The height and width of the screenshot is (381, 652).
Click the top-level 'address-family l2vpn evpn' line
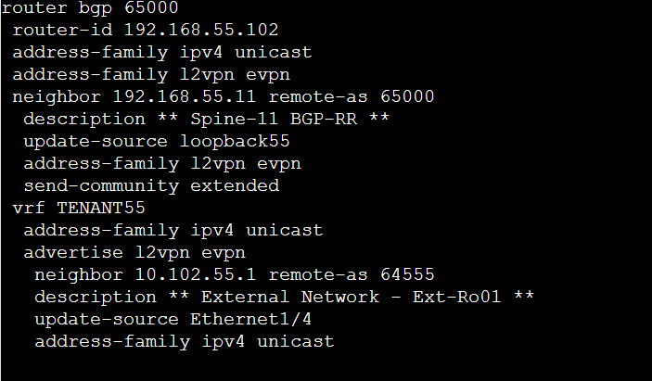(151, 75)
